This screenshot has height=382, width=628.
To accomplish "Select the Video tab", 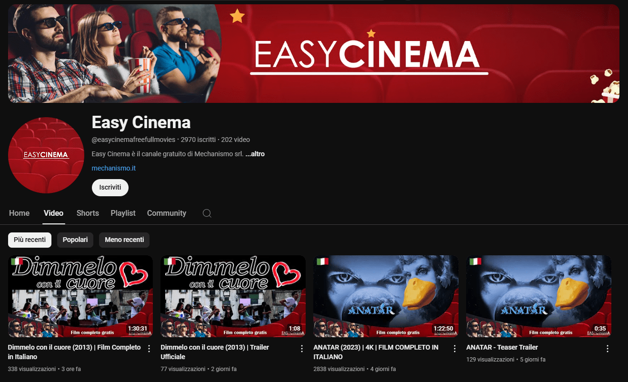I will [53, 213].
